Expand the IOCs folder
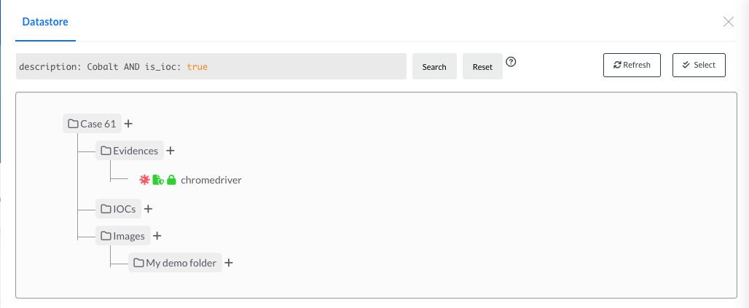This screenshot has width=749, height=308. [x=118, y=209]
